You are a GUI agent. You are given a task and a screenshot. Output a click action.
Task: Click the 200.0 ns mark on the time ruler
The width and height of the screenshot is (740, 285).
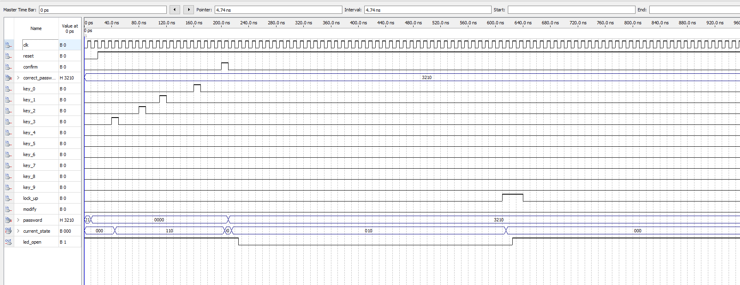[221, 23]
